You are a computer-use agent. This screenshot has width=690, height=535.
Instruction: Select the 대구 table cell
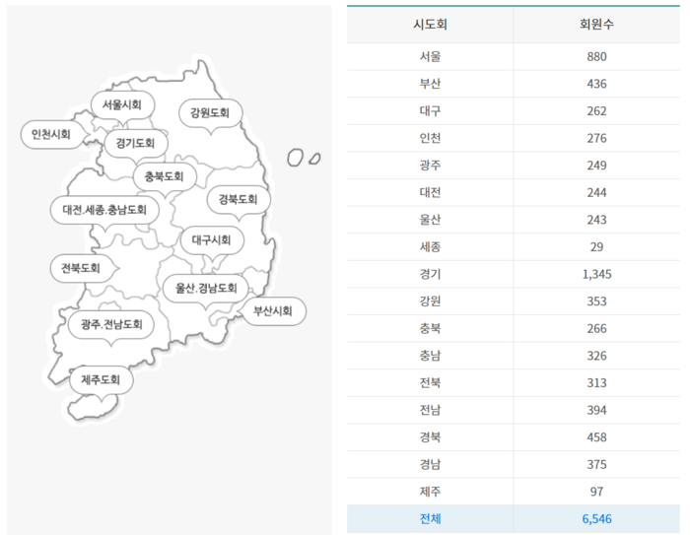430,111
